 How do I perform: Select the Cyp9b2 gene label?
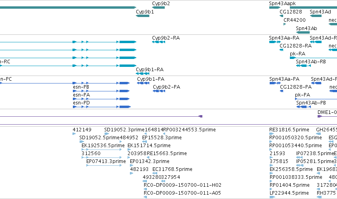pyautogui.click(x=161, y=4)
